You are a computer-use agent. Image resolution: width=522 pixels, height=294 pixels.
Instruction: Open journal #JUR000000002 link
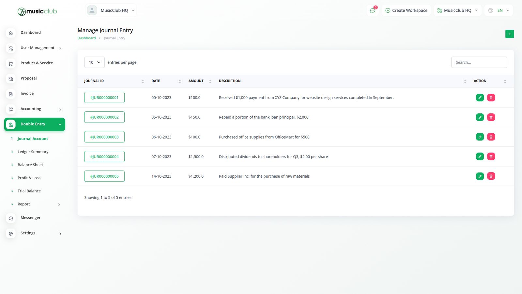(x=104, y=117)
